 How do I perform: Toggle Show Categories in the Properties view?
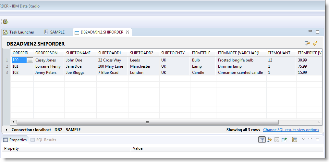coord(262,140)
